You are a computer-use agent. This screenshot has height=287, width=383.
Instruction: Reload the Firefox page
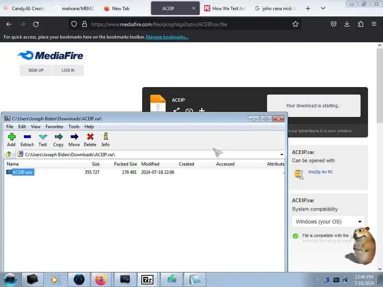click(36, 24)
